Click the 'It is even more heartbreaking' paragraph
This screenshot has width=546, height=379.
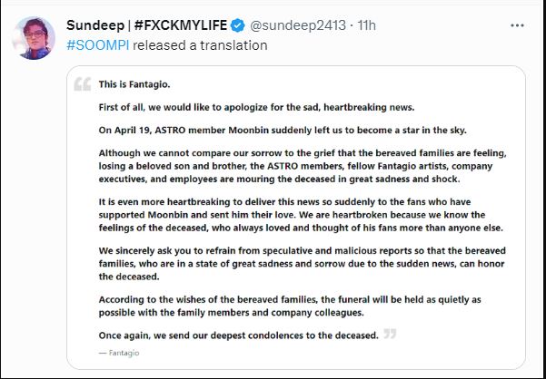pos(301,215)
